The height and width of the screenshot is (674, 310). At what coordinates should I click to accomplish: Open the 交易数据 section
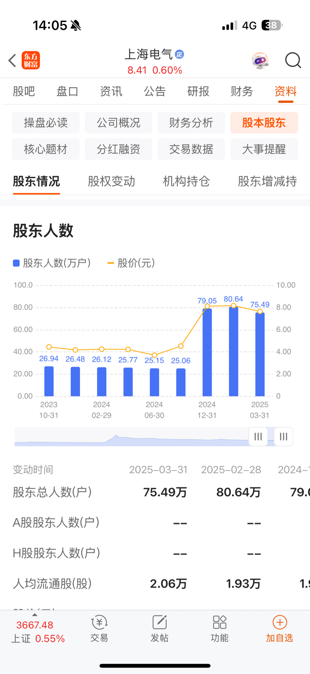click(191, 149)
